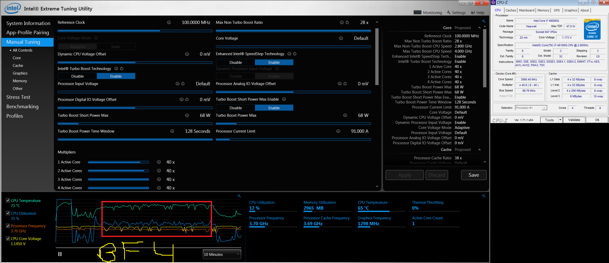Enable Enhanced Intel SpeedStep Technology
This screenshot has width=609, height=263.
tap(274, 63)
